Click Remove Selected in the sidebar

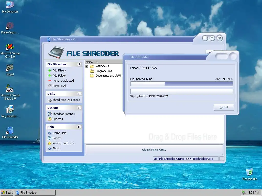point(63,81)
